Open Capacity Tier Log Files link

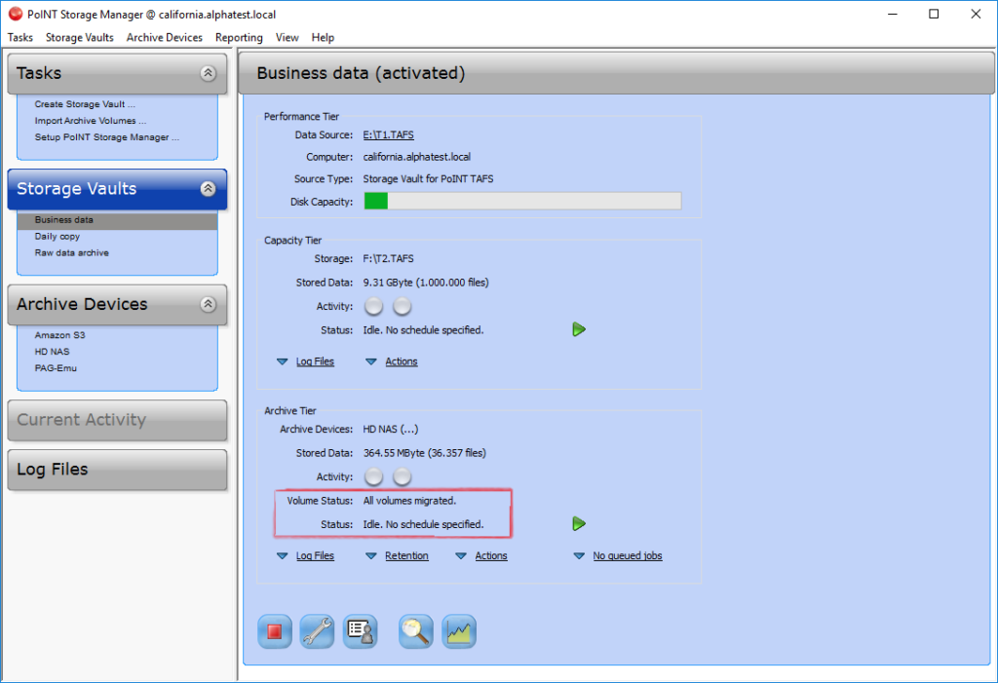(315, 361)
